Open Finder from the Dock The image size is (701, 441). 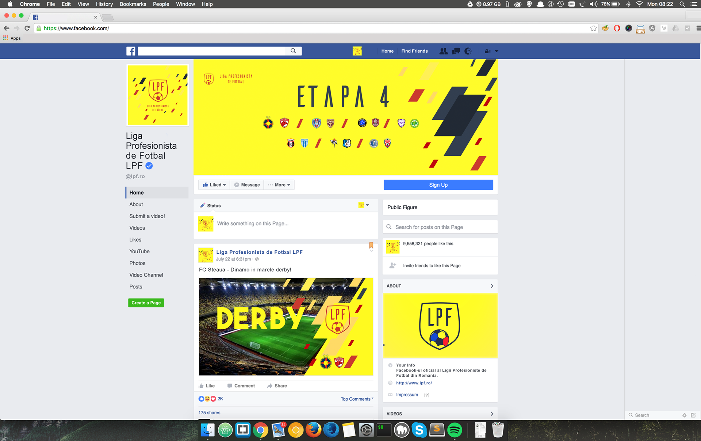click(208, 430)
